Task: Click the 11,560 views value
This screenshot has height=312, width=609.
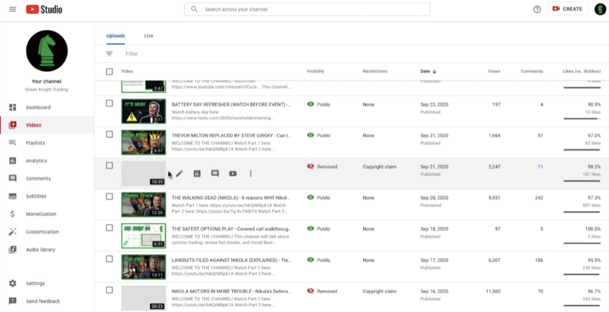Action: tap(493, 291)
